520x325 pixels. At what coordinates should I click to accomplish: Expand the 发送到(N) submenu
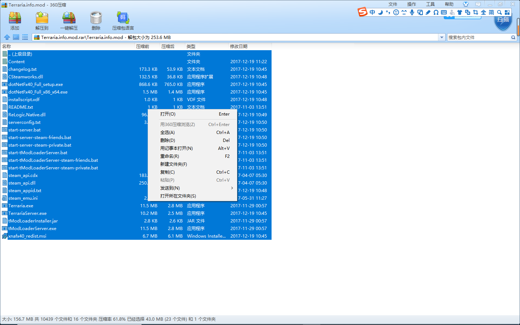click(x=192, y=188)
